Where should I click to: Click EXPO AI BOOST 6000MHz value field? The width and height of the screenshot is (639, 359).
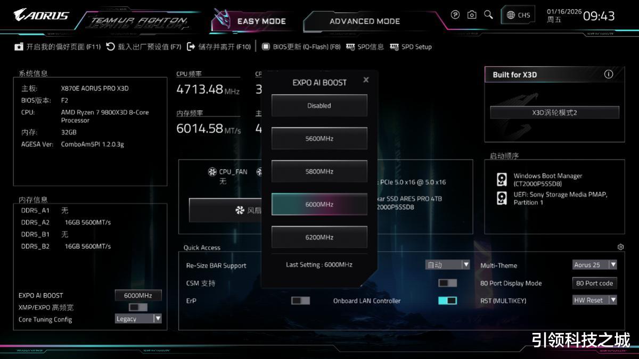pyautogui.click(x=138, y=295)
